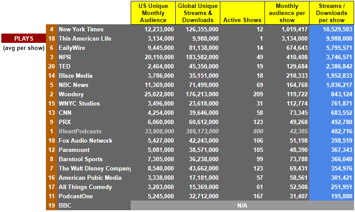The image size is (355, 212).
Task: Click the This American Life cell
Action: [x=85, y=38]
